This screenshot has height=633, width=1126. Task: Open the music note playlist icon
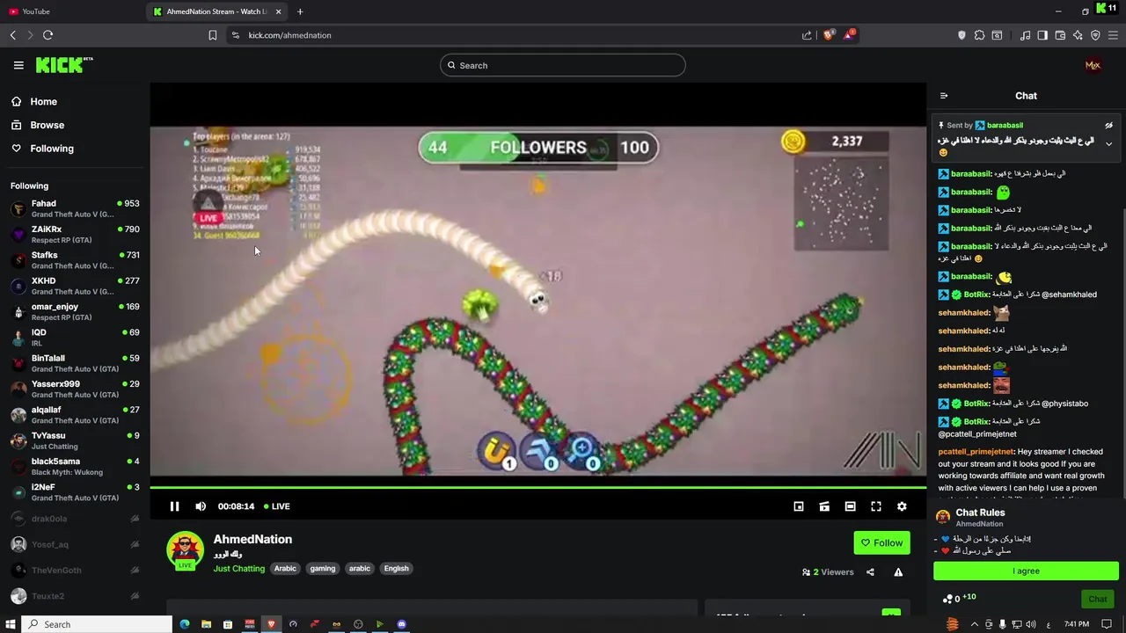coord(1025,35)
